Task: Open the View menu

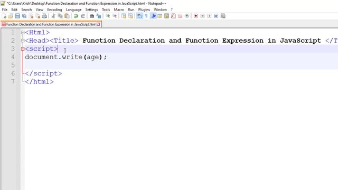Action: coord(40,9)
